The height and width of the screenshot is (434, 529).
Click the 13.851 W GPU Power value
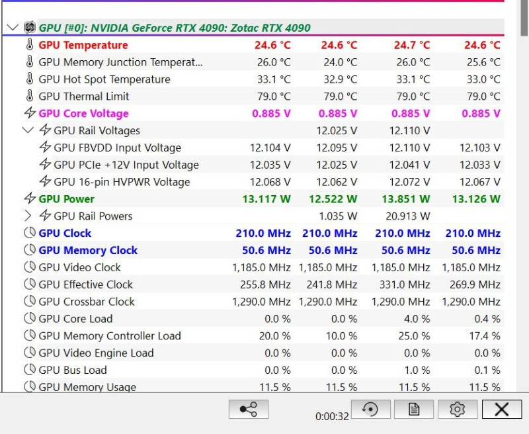click(x=406, y=199)
